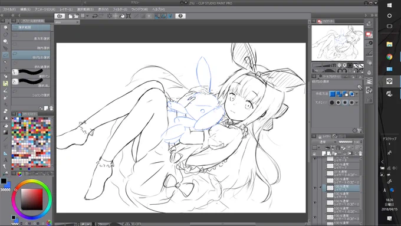Click the Clear selection dotted-circle icon

[x=110, y=16]
